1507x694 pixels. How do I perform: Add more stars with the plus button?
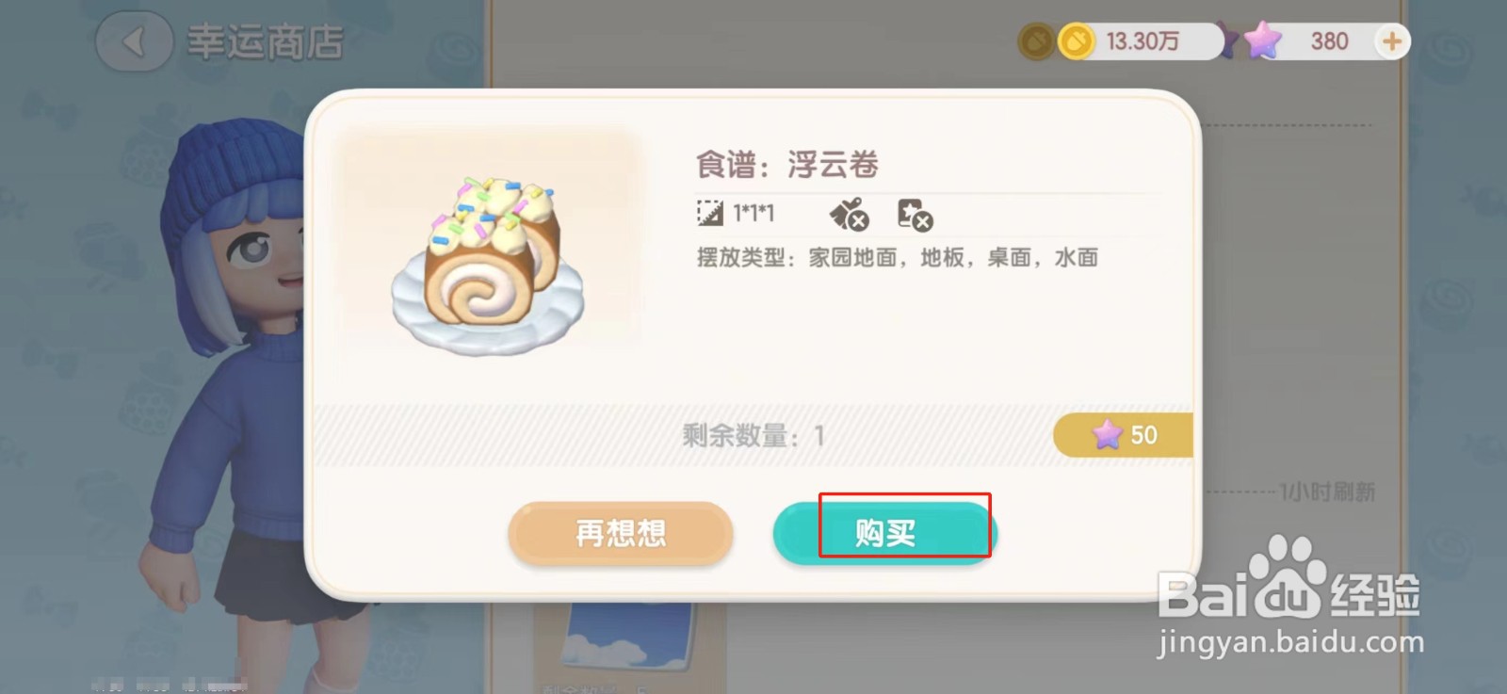1391,41
